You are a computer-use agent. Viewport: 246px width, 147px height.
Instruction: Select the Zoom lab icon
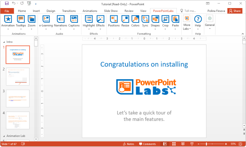click(32, 19)
